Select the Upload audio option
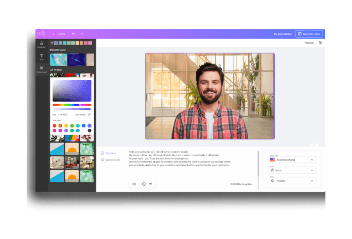 point(110,160)
